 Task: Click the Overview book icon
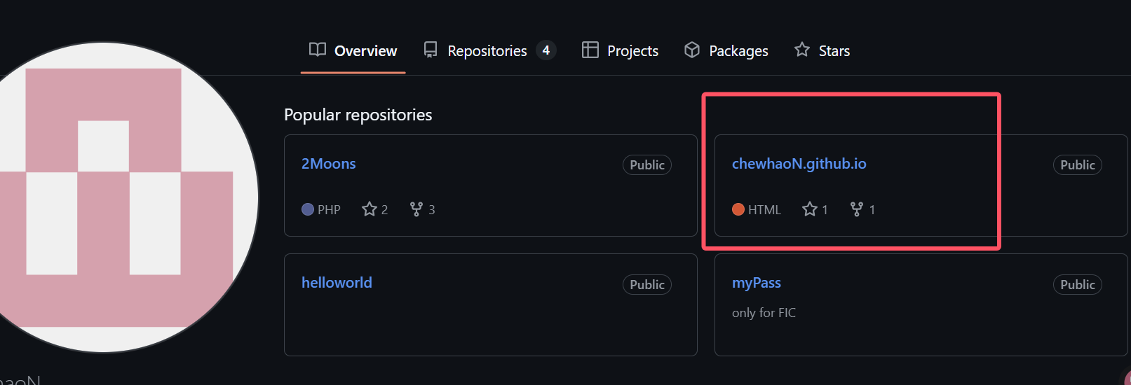coord(318,50)
